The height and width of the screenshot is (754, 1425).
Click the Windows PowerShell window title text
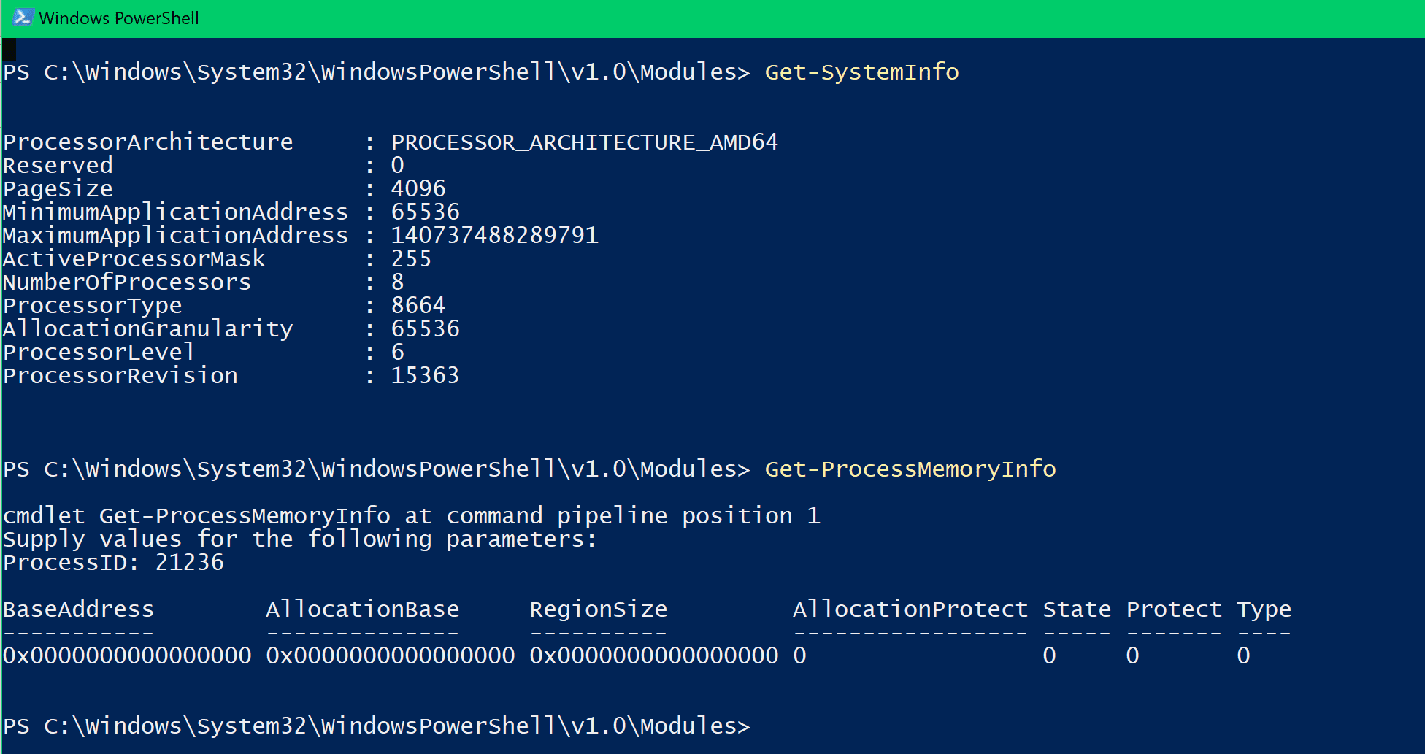[x=119, y=18]
